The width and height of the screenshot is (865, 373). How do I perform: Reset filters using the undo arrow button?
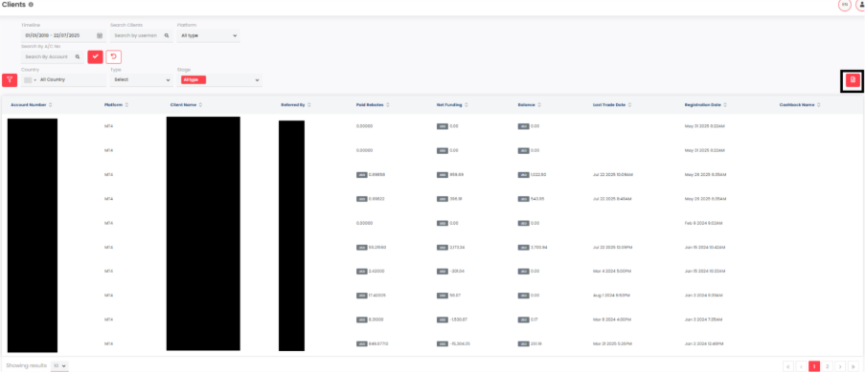(114, 56)
